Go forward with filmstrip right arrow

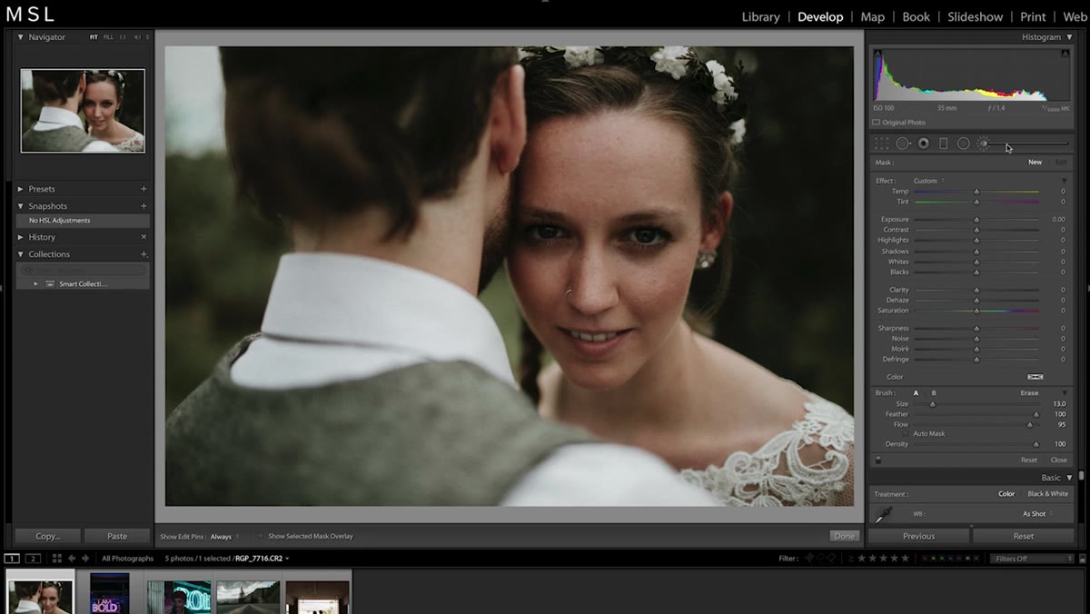(85, 559)
